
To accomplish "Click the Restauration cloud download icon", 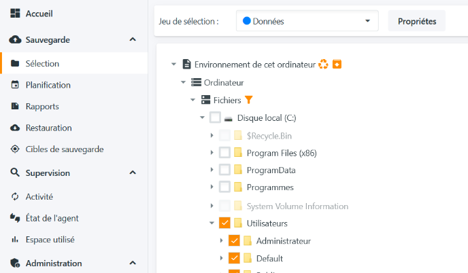I will click(x=15, y=128).
